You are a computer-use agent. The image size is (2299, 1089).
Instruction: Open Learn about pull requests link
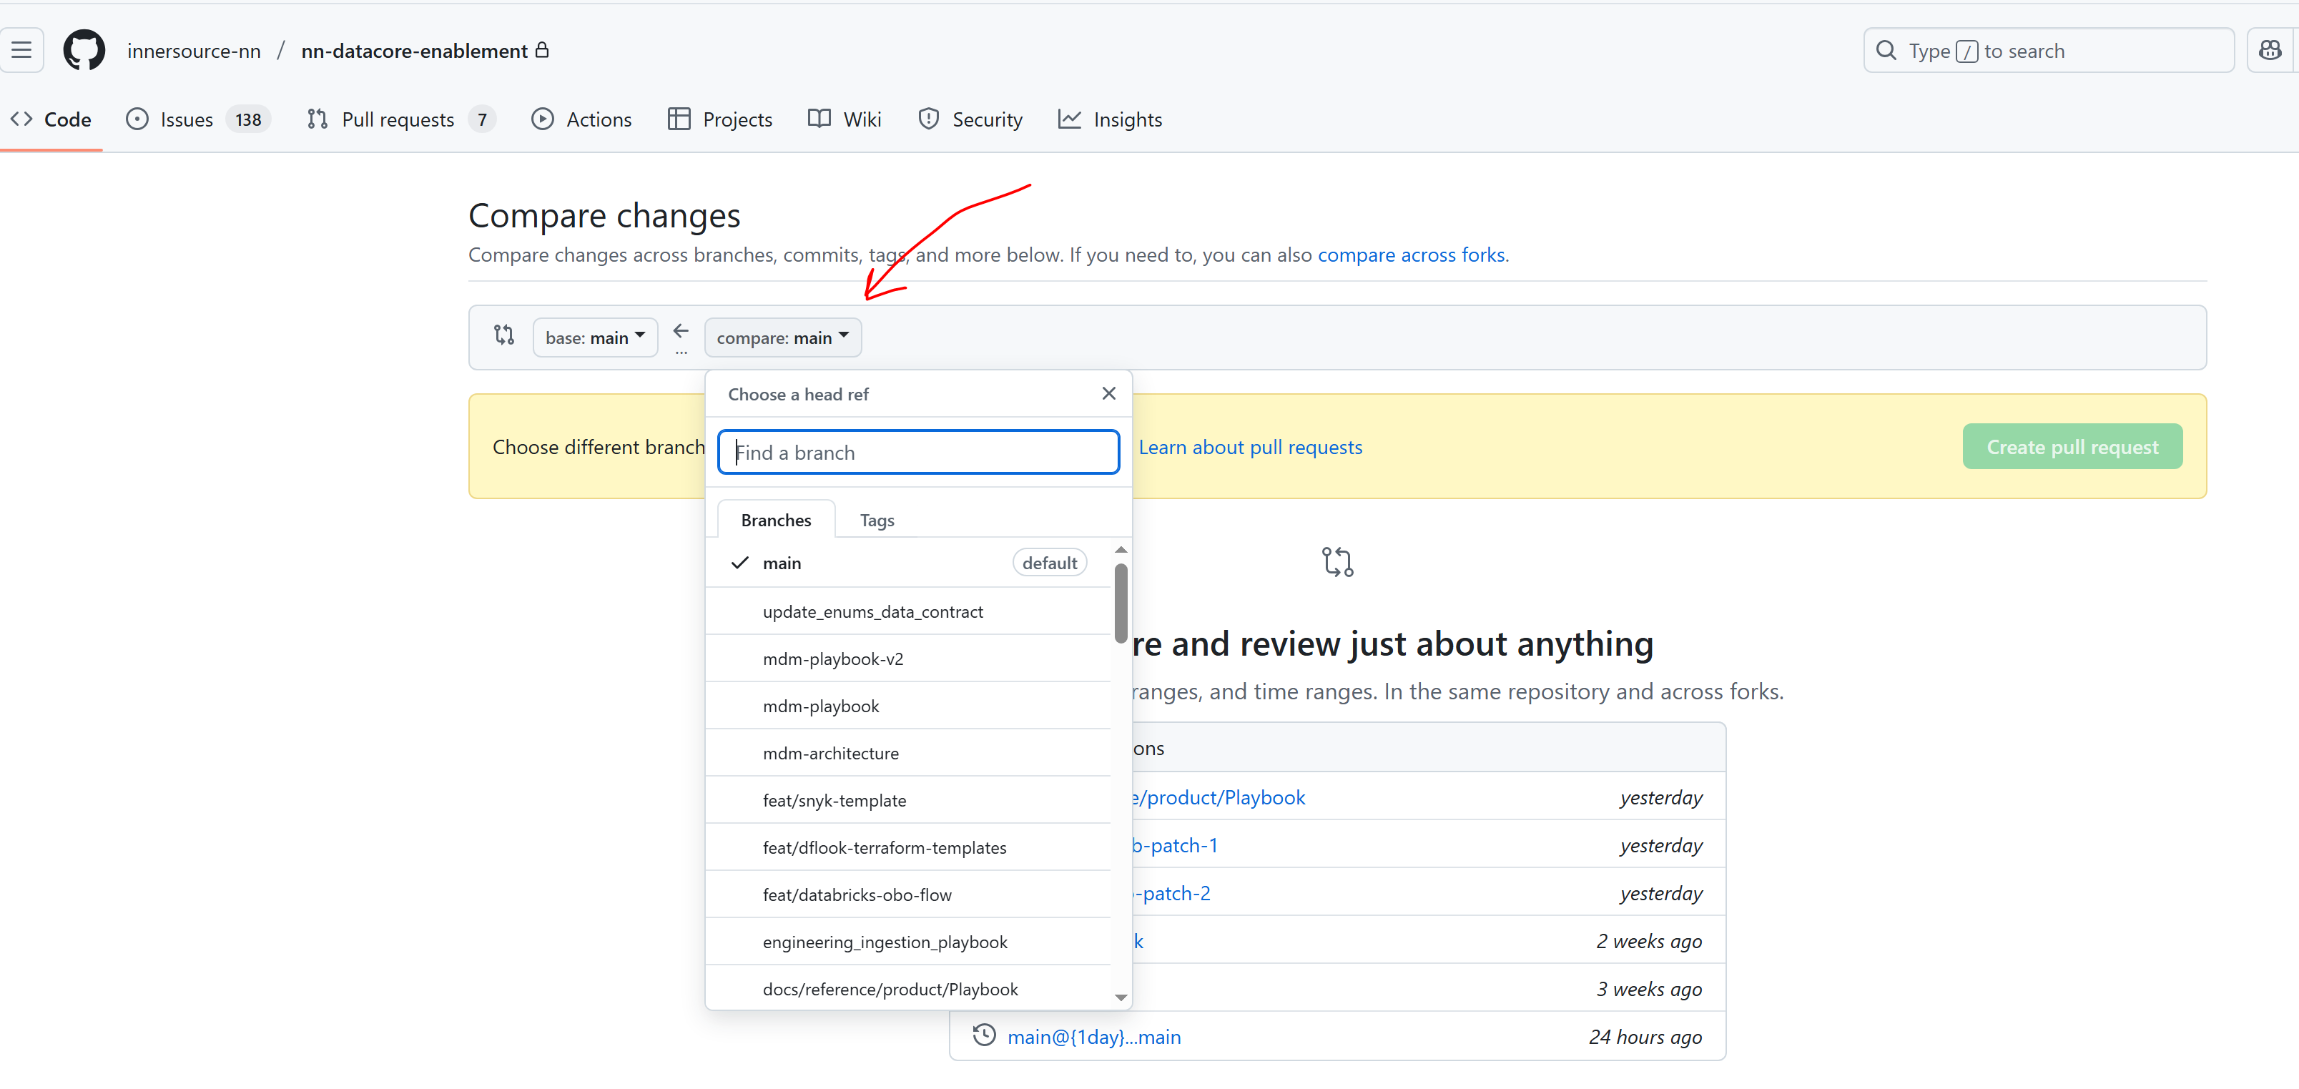1251,447
